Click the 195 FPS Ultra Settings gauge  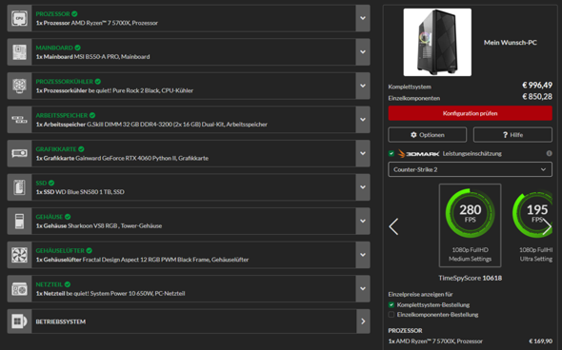[532, 225]
